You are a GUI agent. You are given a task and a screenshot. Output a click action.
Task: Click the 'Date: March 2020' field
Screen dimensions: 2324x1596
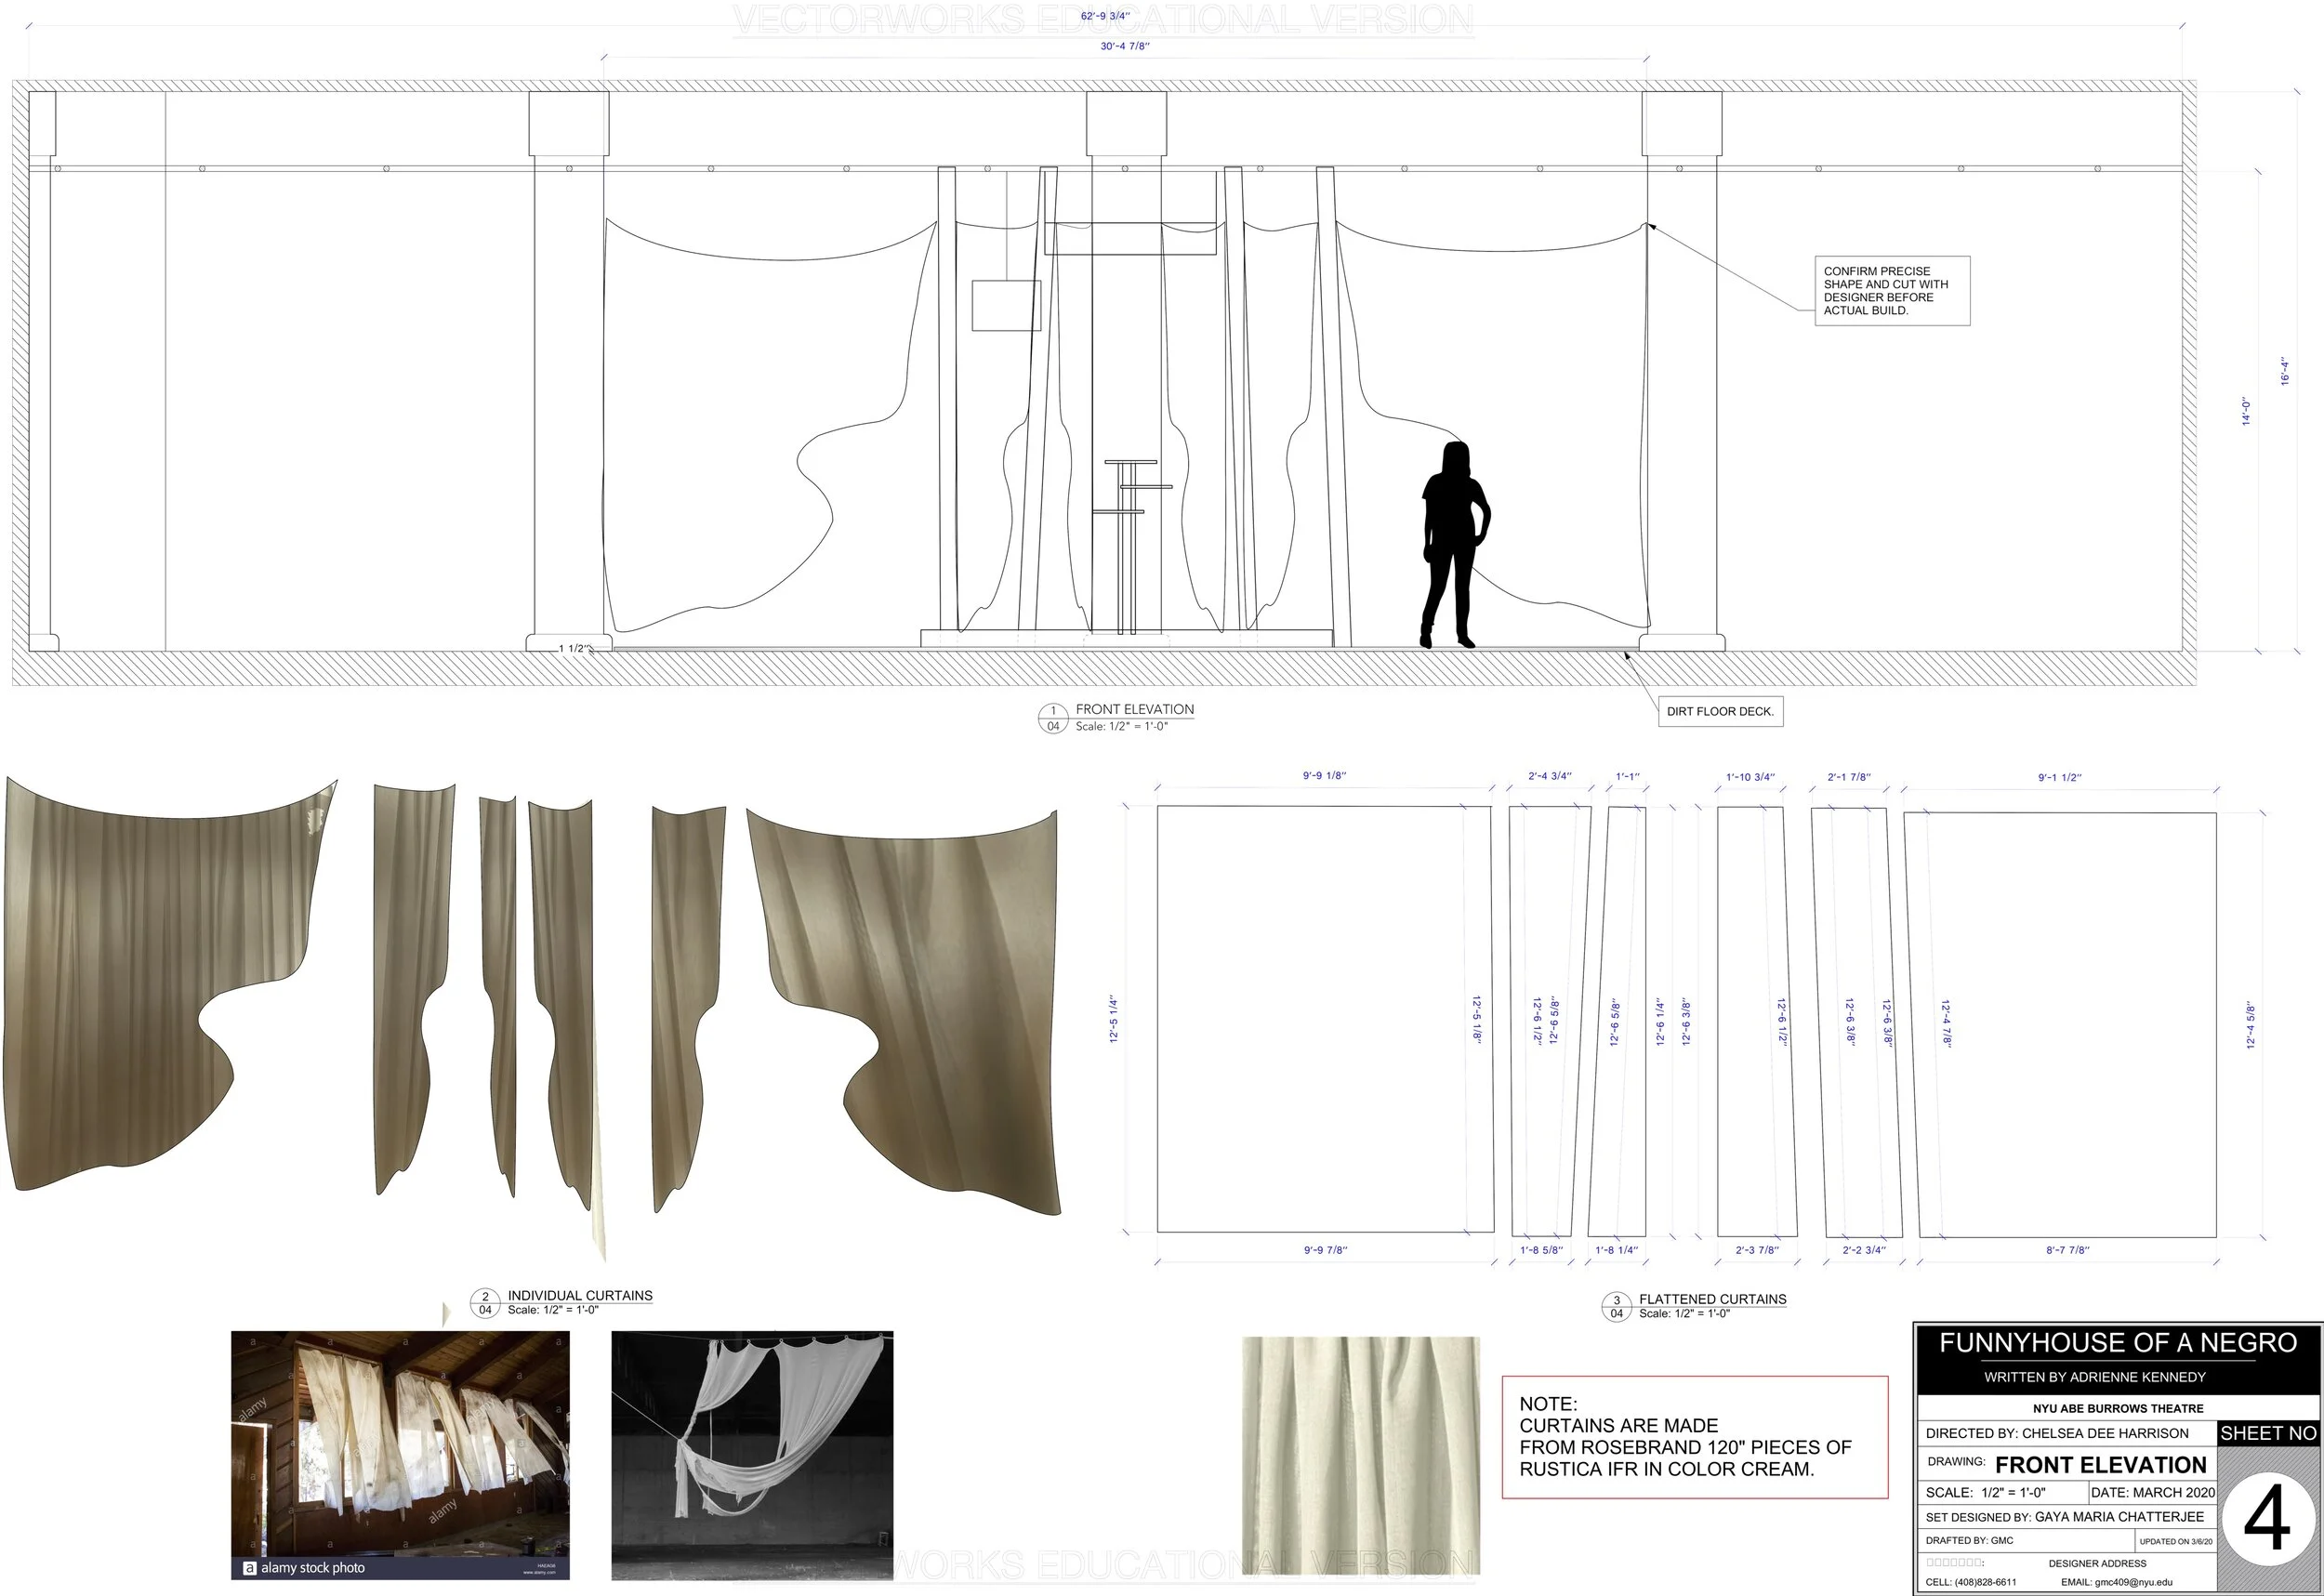pos(2152,1492)
